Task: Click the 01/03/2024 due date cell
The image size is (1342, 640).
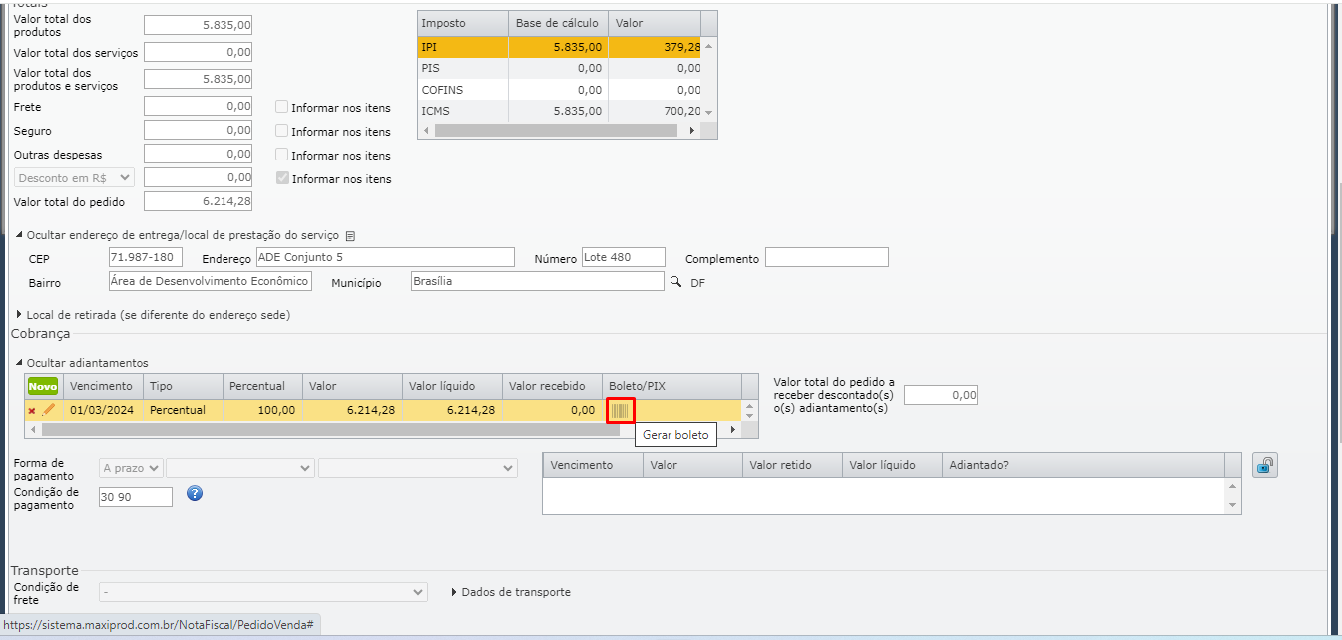Action: [x=103, y=410]
